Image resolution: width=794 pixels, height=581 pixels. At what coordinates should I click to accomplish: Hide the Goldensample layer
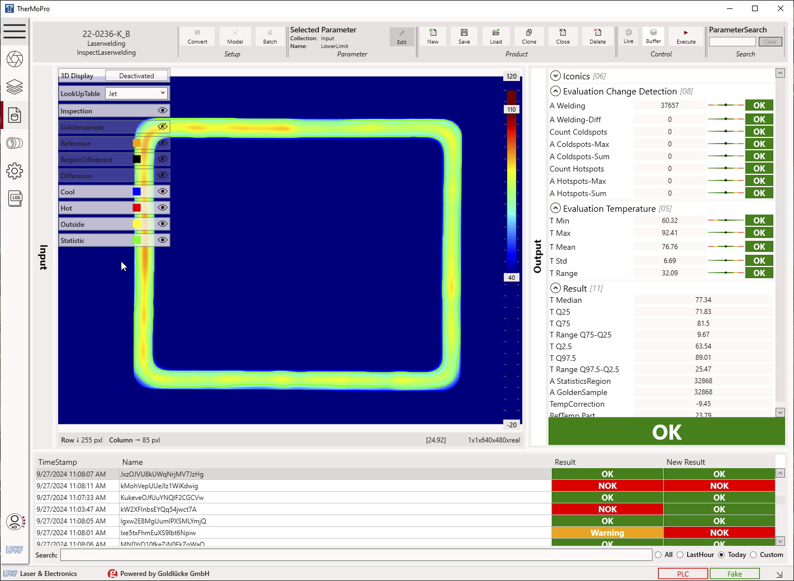point(162,127)
